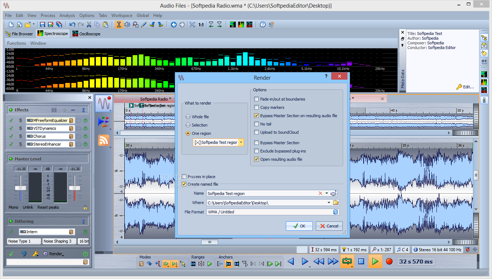Click the green Play transport button

[375, 261]
